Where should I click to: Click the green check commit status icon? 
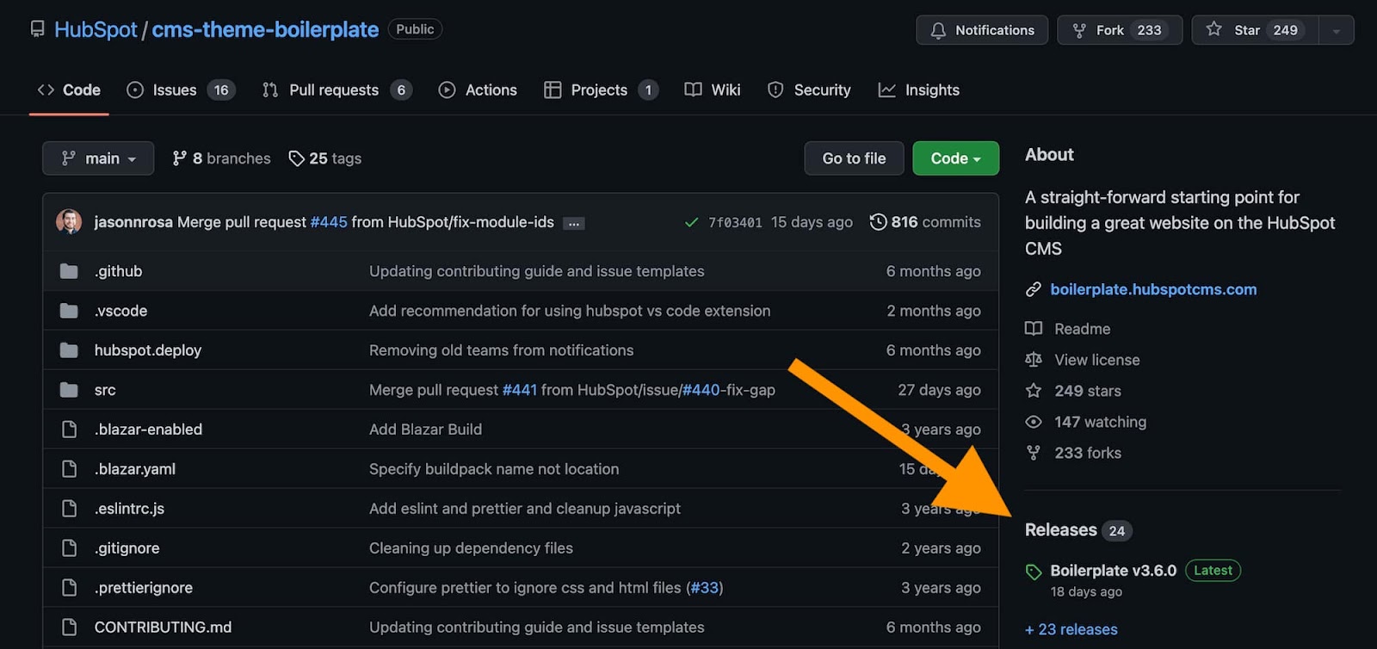tap(691, 222)
